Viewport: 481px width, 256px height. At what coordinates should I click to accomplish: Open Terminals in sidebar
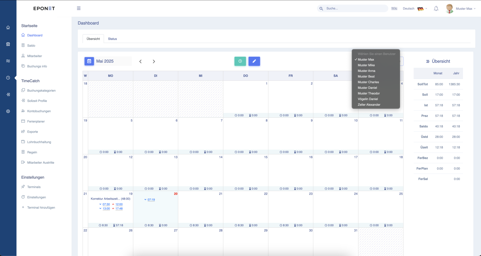point(34,187)
